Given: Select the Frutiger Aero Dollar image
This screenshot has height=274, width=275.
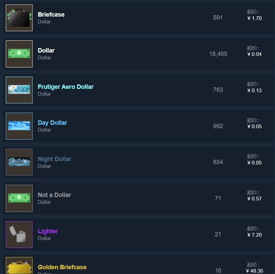Looking at the screenshot, I should [19, 90].
